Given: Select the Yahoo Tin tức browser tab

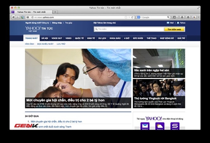Looking at the screenshot, I should click(31, 12).
